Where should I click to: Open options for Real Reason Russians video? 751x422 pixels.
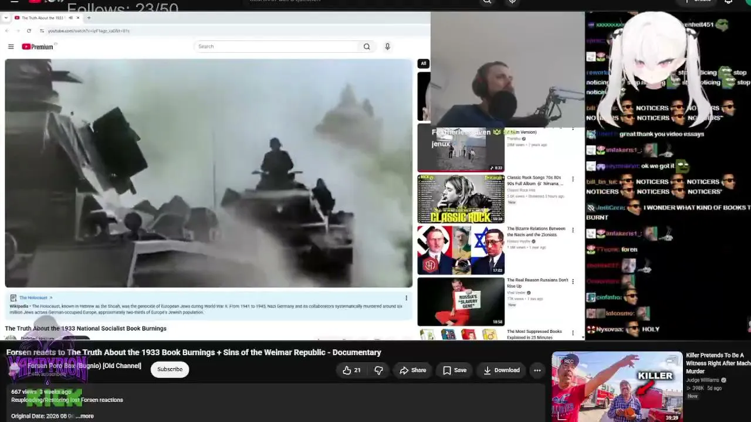(573, 282)
